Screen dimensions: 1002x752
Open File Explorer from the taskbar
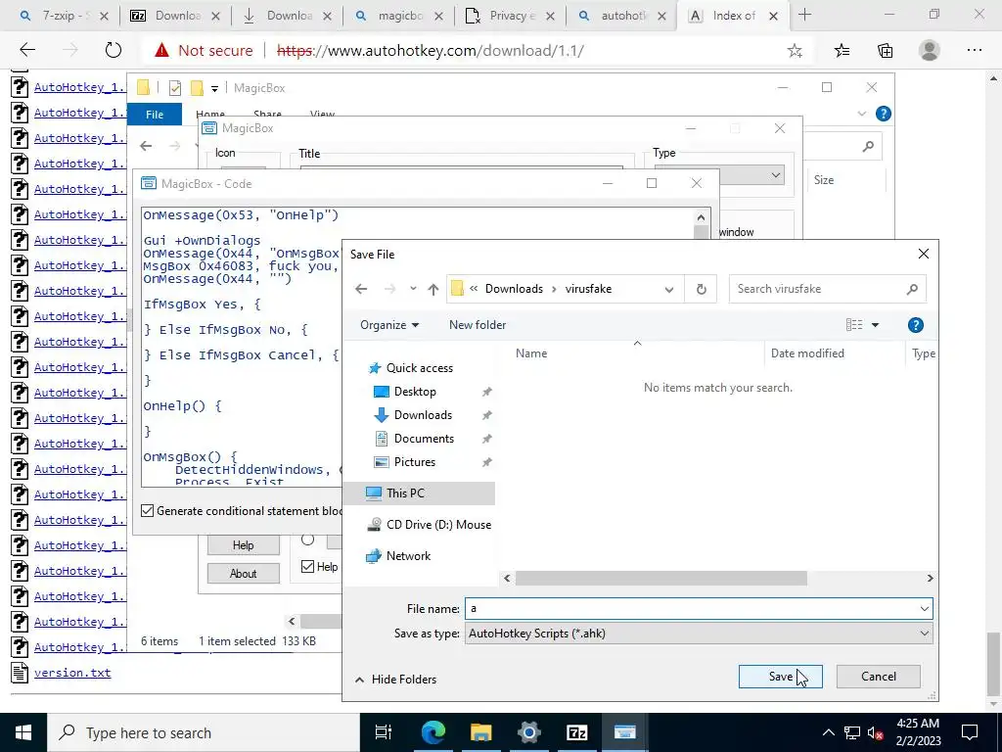pyautogui.click(x=480, y=732)
